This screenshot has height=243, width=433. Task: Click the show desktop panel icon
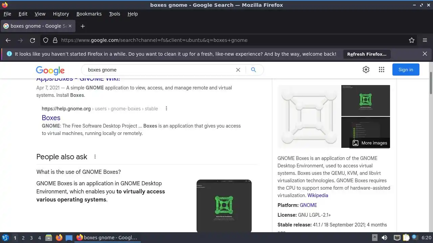(69, 238)
